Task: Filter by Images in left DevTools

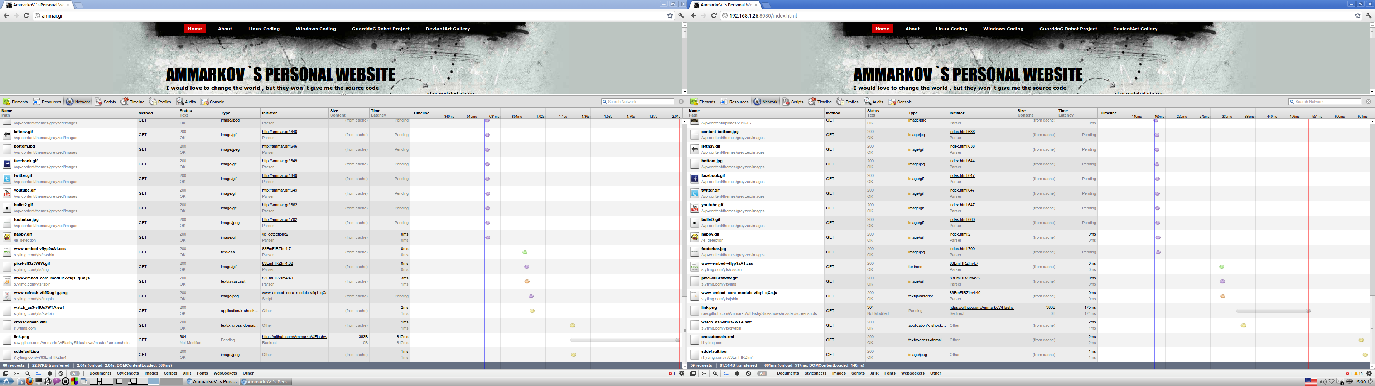Action: coord(151,373)
